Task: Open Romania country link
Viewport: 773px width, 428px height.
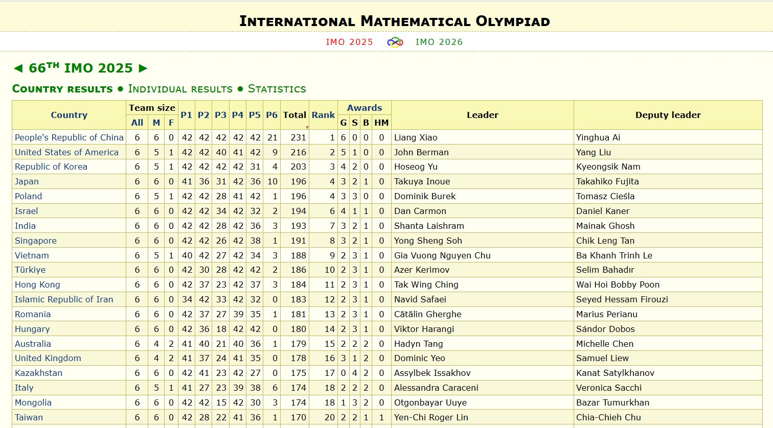Action: [33, 314]
